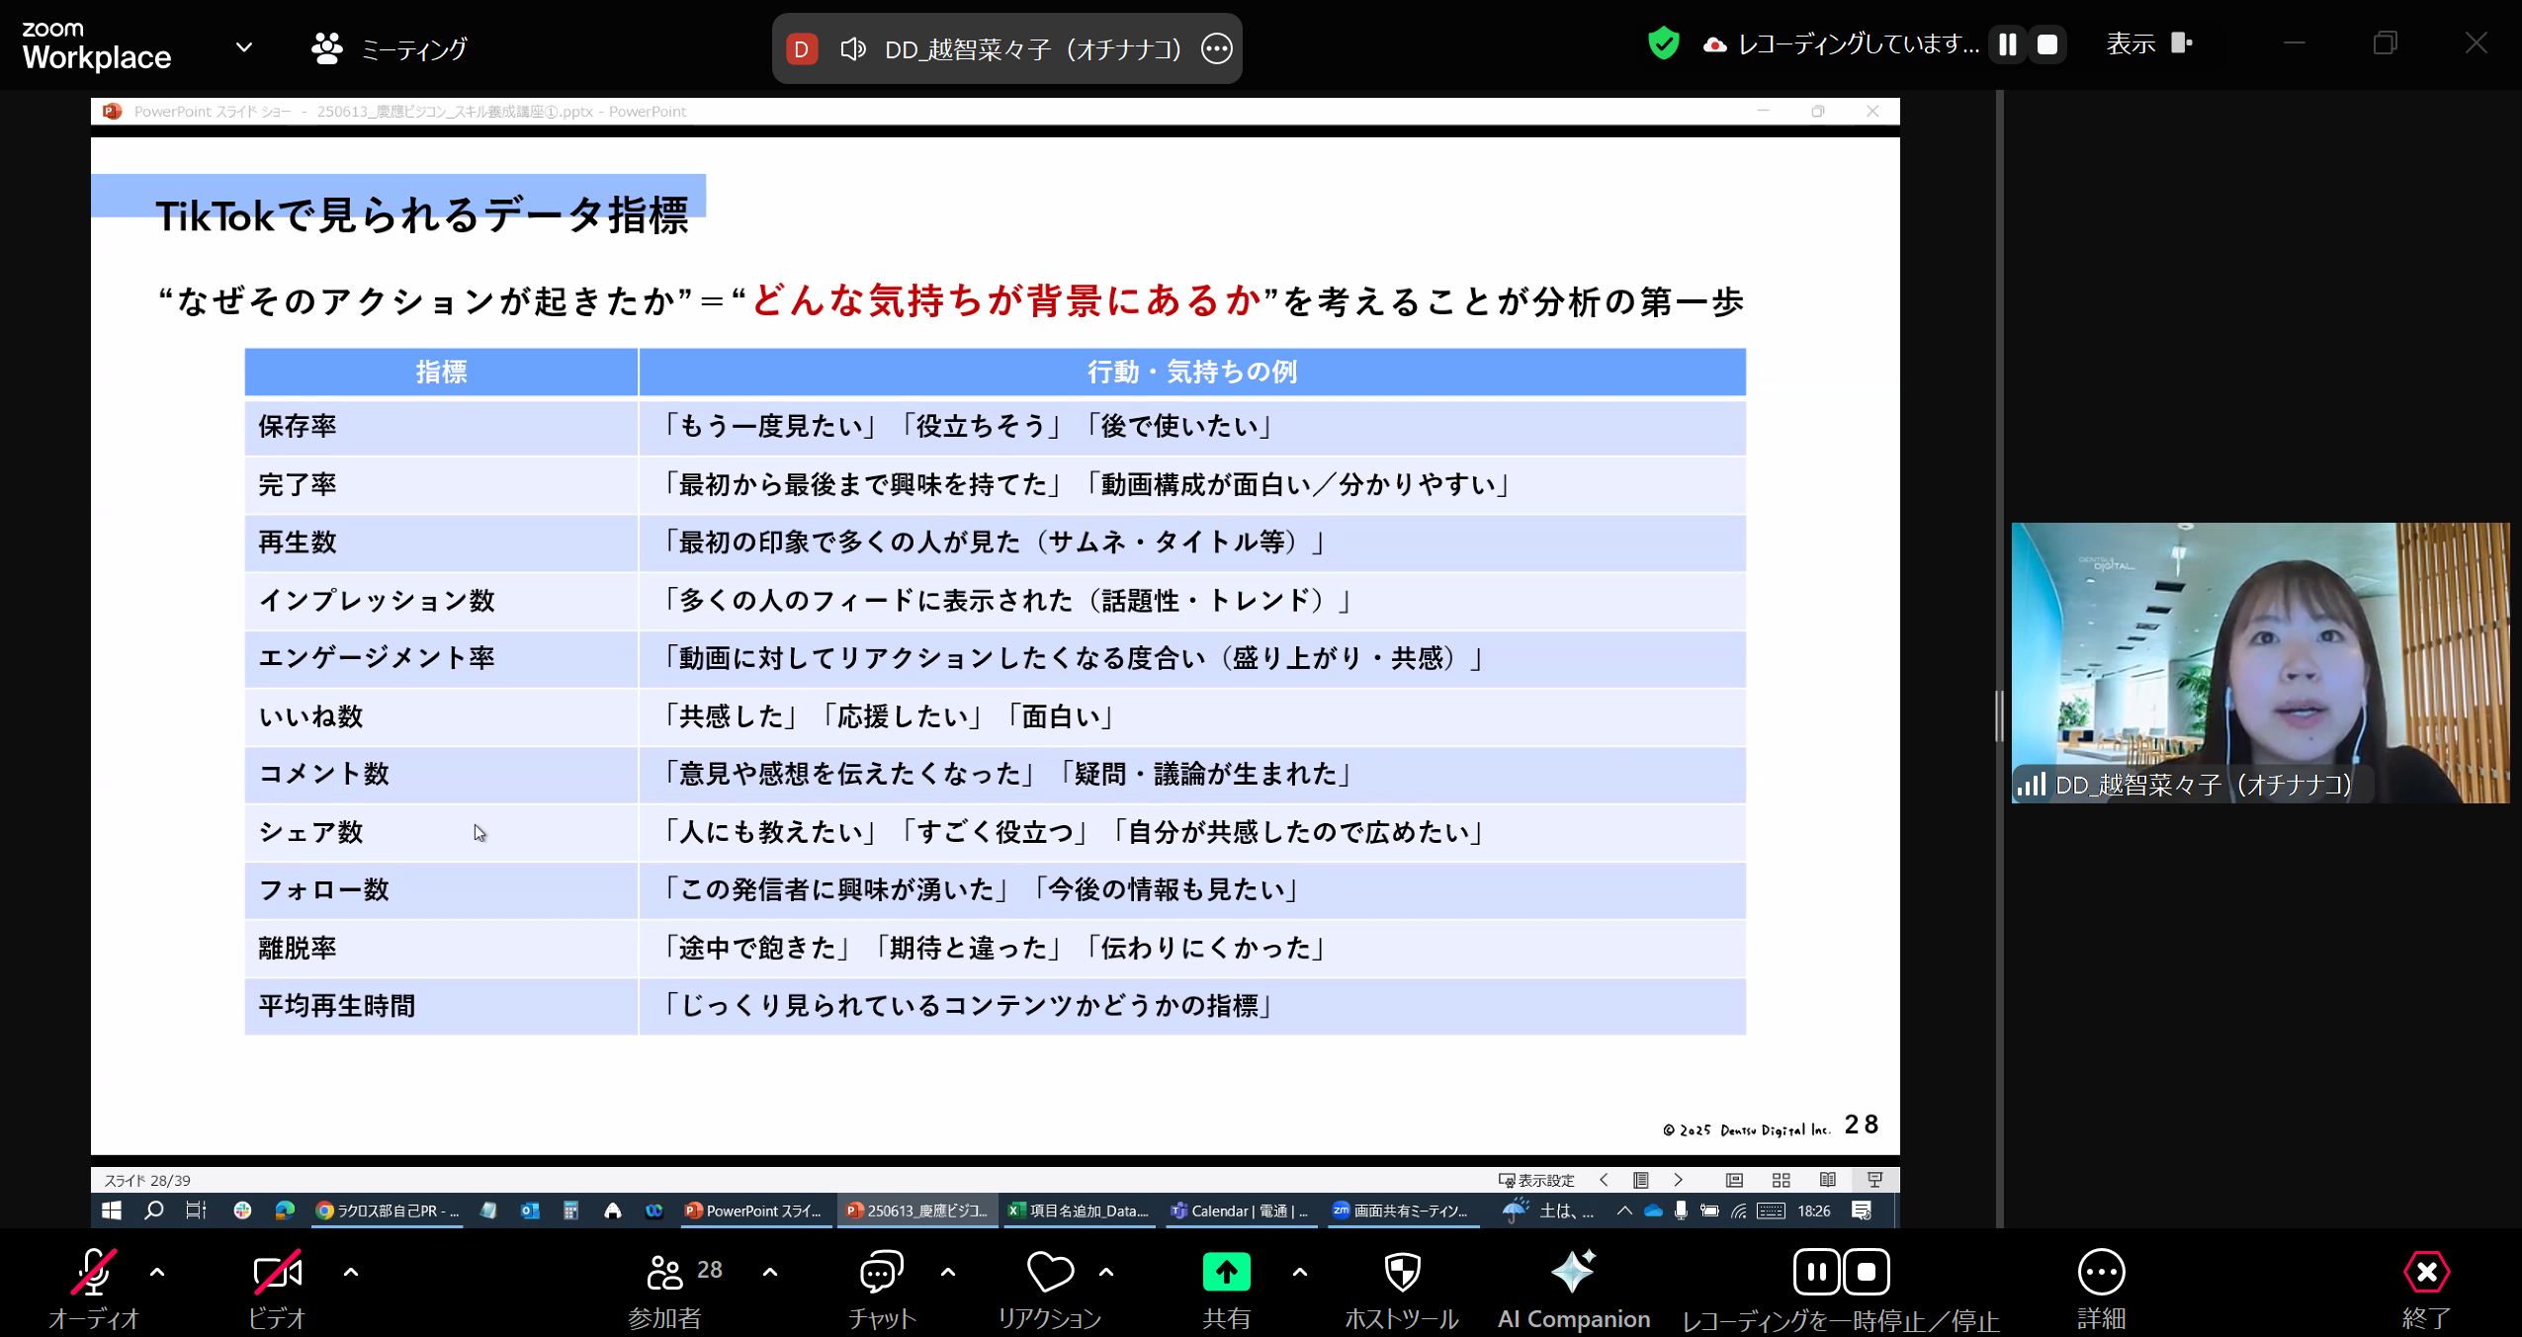Screen dimensions: 2522x1337
Task: Open the Zoom Workplace dropdown chevron
Action: (244, 47)
